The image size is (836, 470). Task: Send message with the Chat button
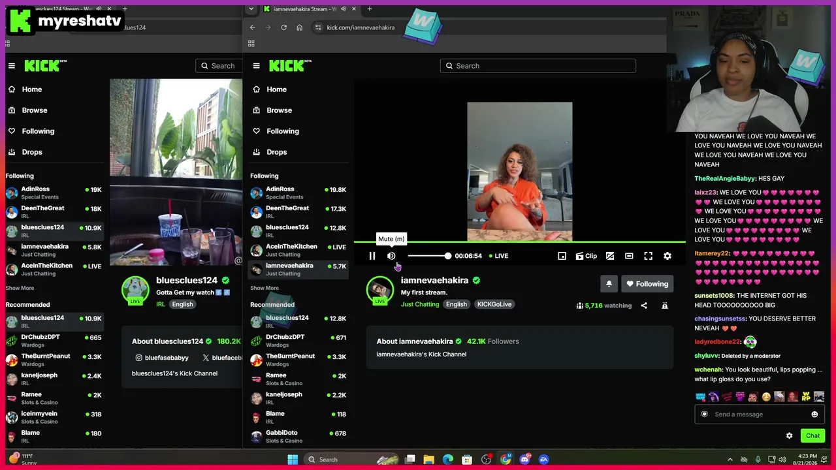click(812, 435)
